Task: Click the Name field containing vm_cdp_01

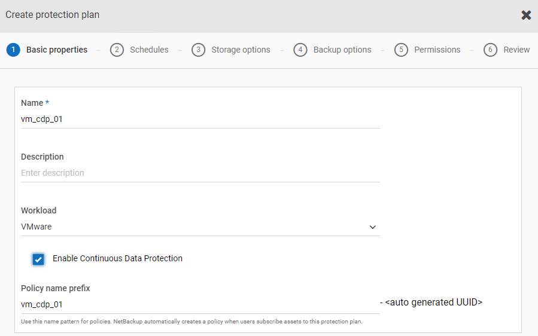Action: (x=200, y=120)
